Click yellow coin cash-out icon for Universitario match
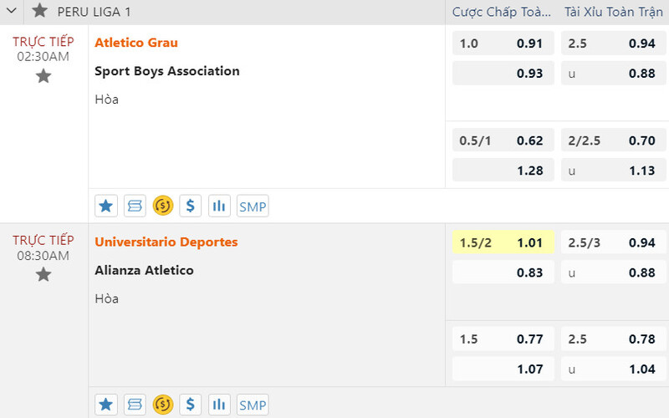This screenshot has width=669, height=418. pos(163,405)
